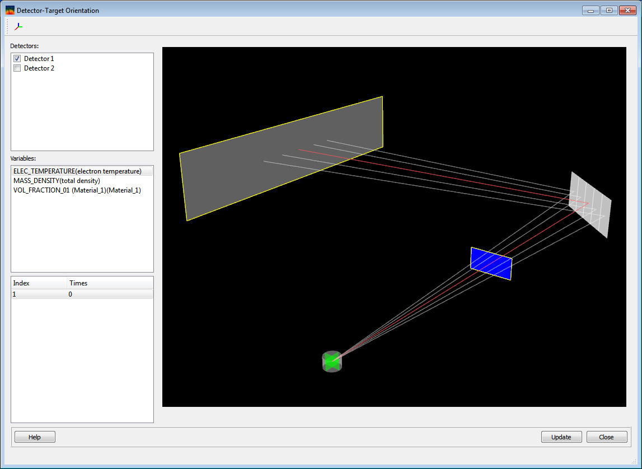Select ELEC_TEMPERATURE variable in list
The width and height of the screenshot is (642, 469).
point(77,171)
